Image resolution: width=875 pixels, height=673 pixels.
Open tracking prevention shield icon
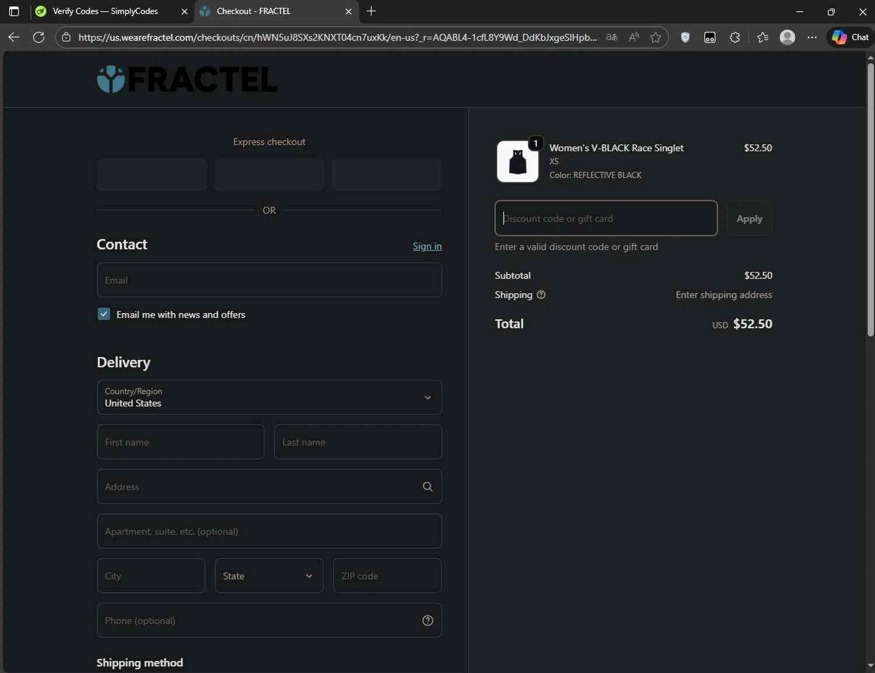pyautogui.click(x=685, y=37)
